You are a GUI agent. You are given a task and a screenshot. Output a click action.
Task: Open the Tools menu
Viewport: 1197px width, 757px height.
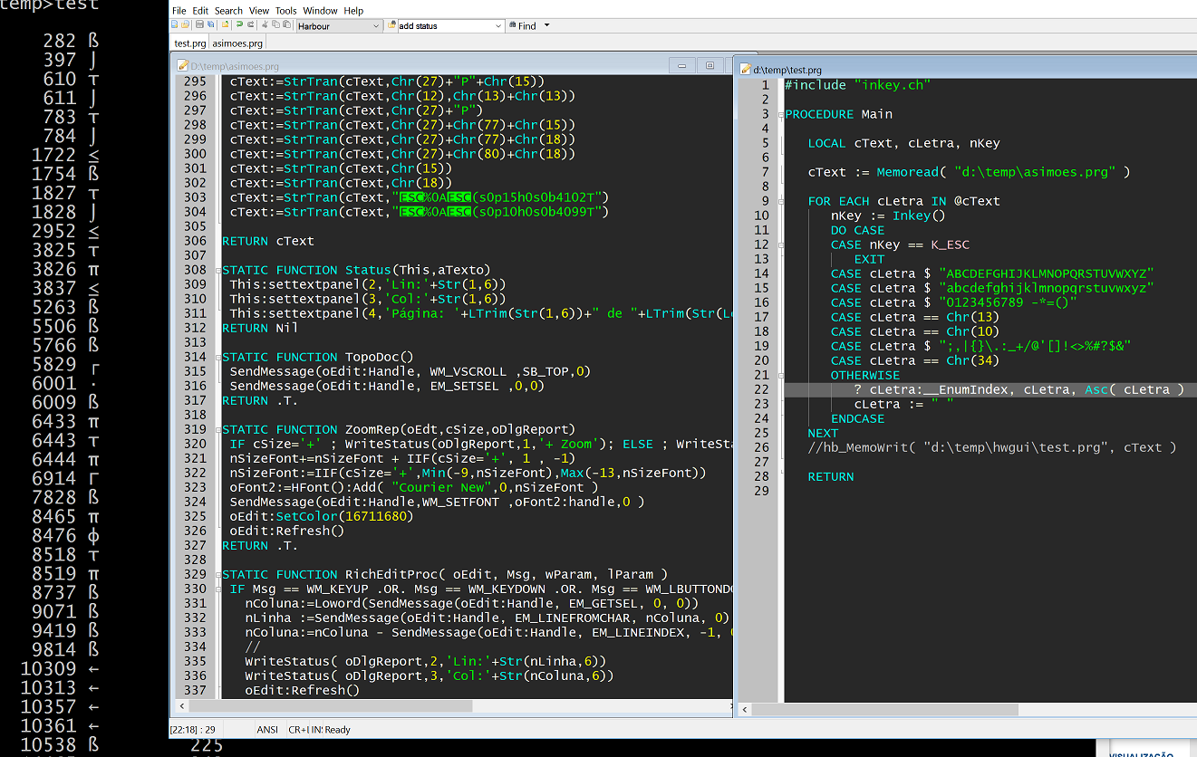(x=285, y=11)
